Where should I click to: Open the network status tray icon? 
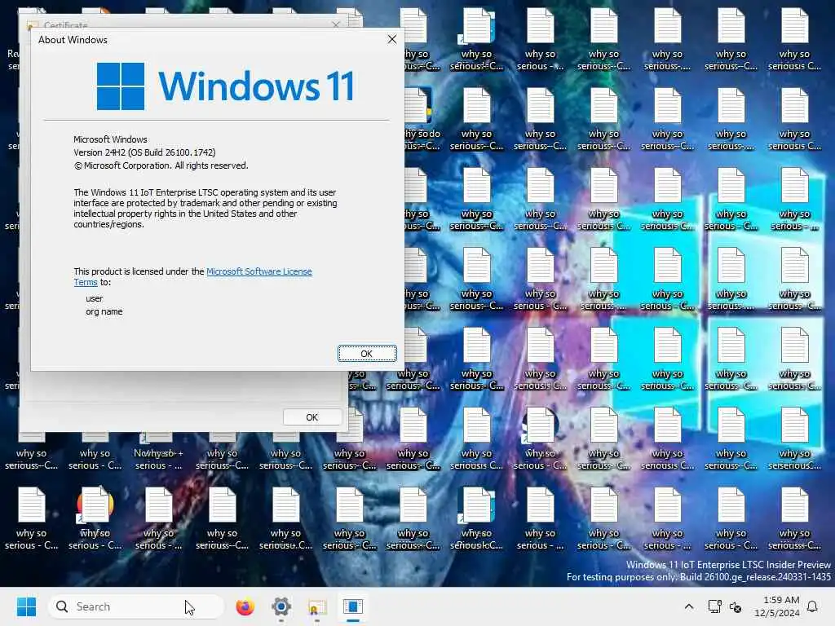coord(714,606)
